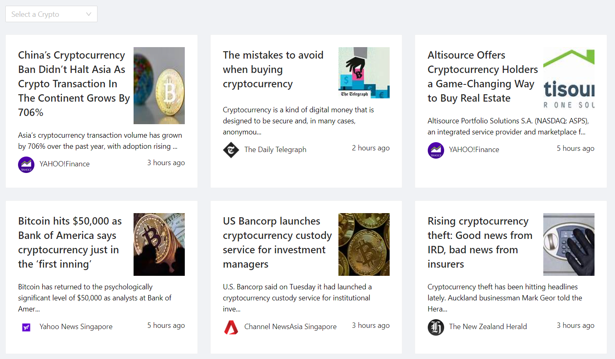The height and width of the screenshot is (359, 615).
Task: Open Altisource Offers Cryptocurrency Holders headline
Action: (x=483, y=77)
